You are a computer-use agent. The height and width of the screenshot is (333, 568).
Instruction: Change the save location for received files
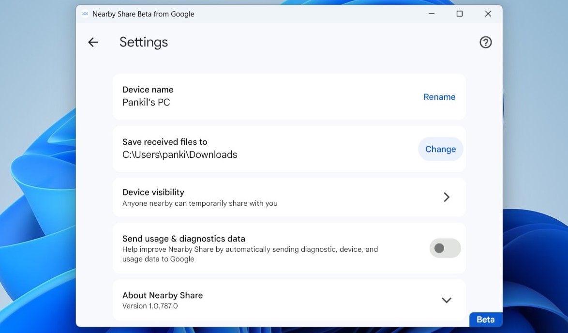click(x=440, y=149)
